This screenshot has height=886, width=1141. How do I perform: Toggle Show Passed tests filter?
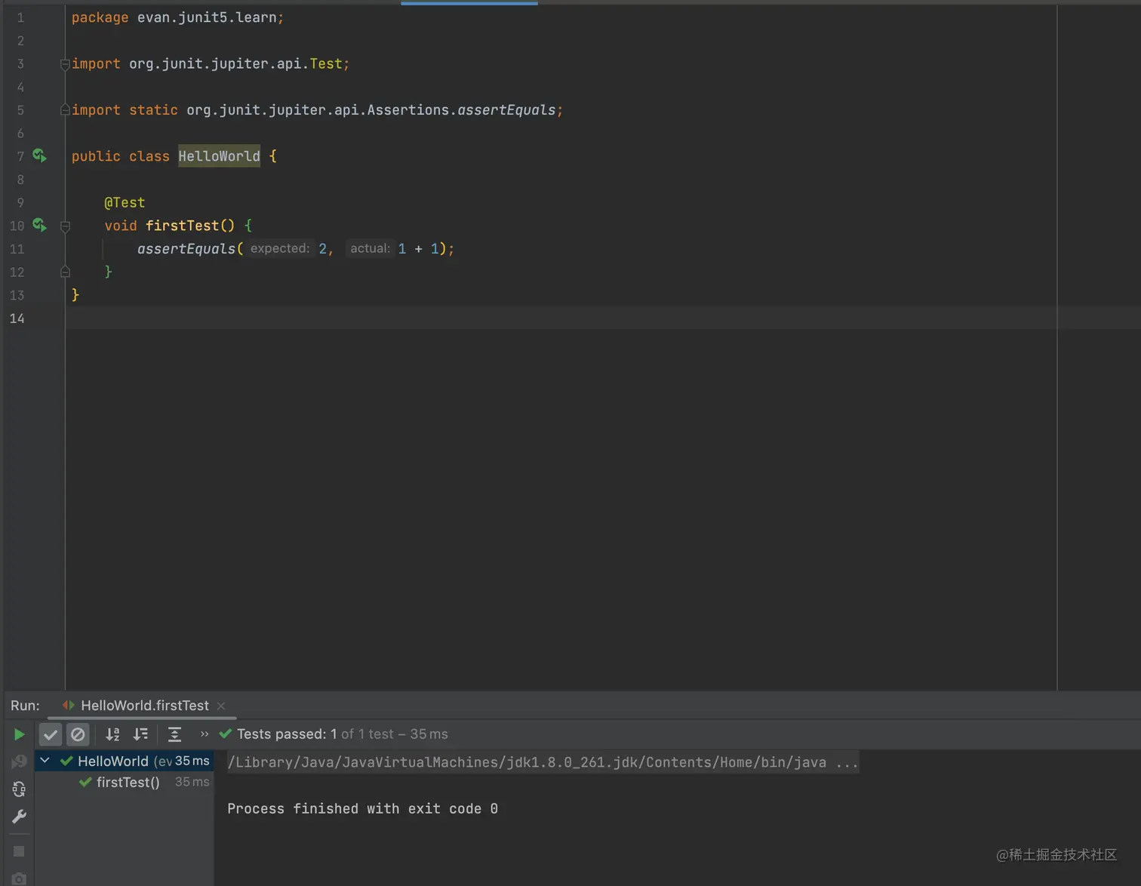pyautogui.click(x=51, y=734)
